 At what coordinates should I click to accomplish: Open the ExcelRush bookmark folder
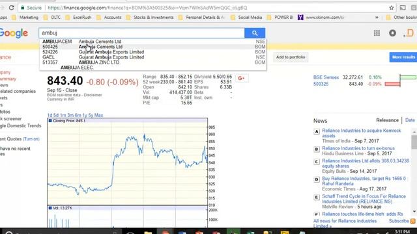click(x=78, y=18)
